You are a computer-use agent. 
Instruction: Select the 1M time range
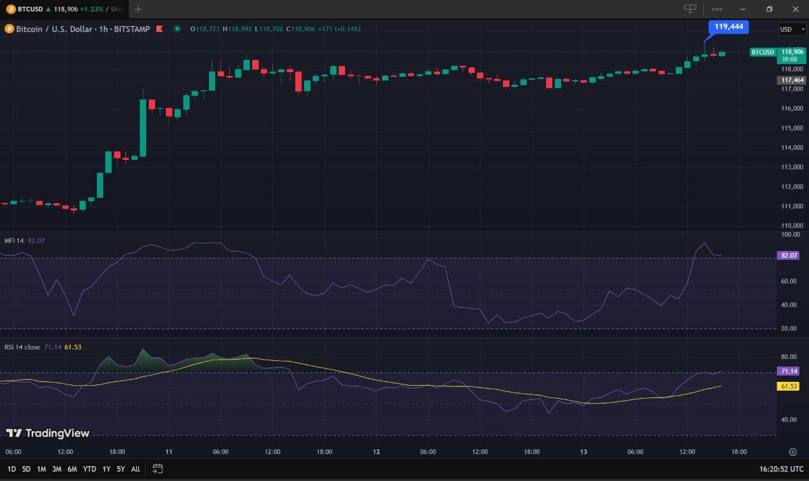coord(42,469)
